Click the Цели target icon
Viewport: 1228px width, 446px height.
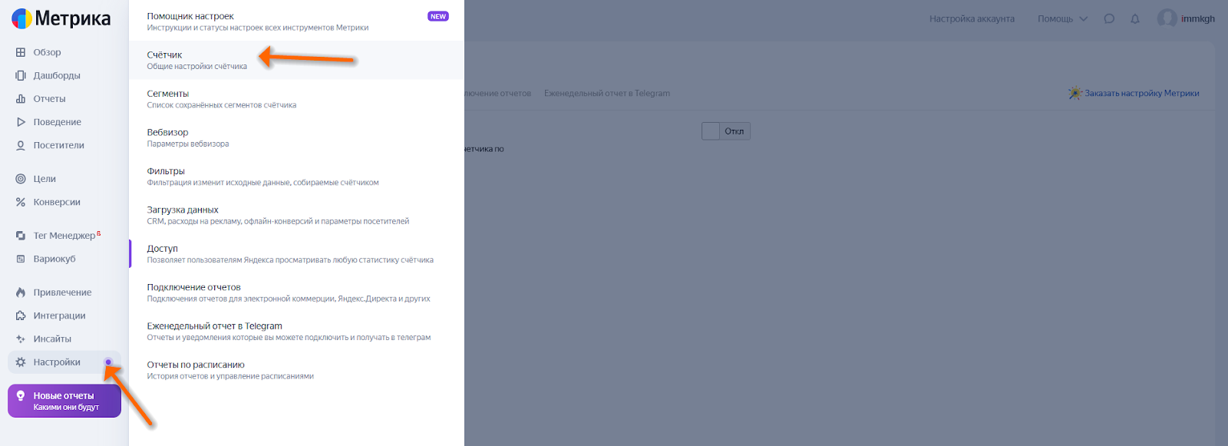(21, 179)
